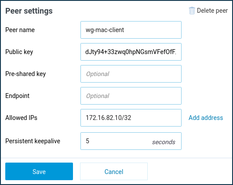Edit the Allowed IPs field 172.16.82.10/32
The width and height of the screenshot is (233, 185).
pyautogui.click(x=131, y=118)
